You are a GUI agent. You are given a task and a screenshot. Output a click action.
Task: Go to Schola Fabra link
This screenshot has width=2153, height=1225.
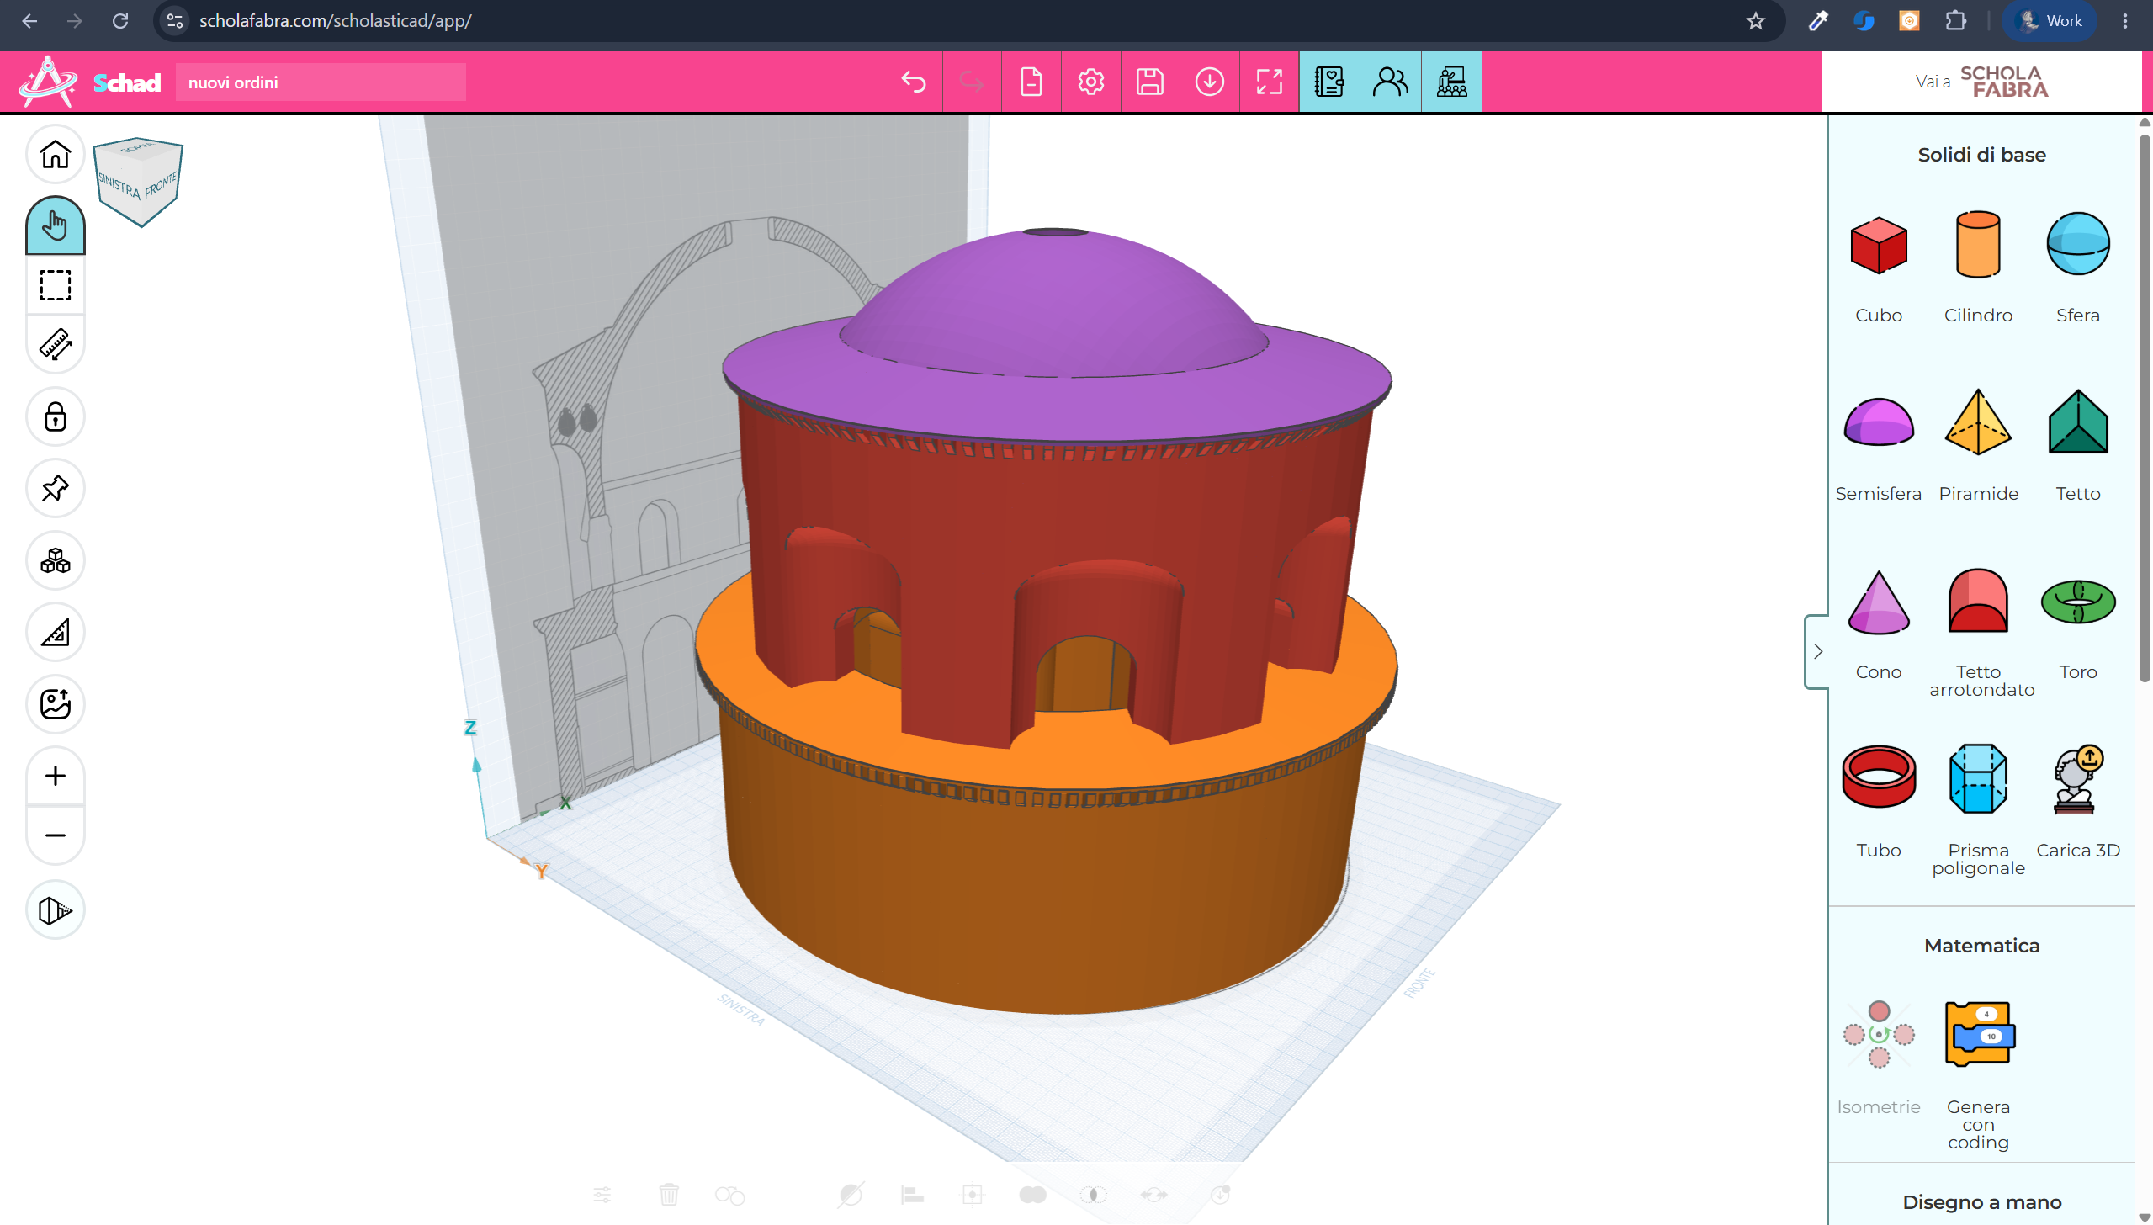[x=1981, y=82]
